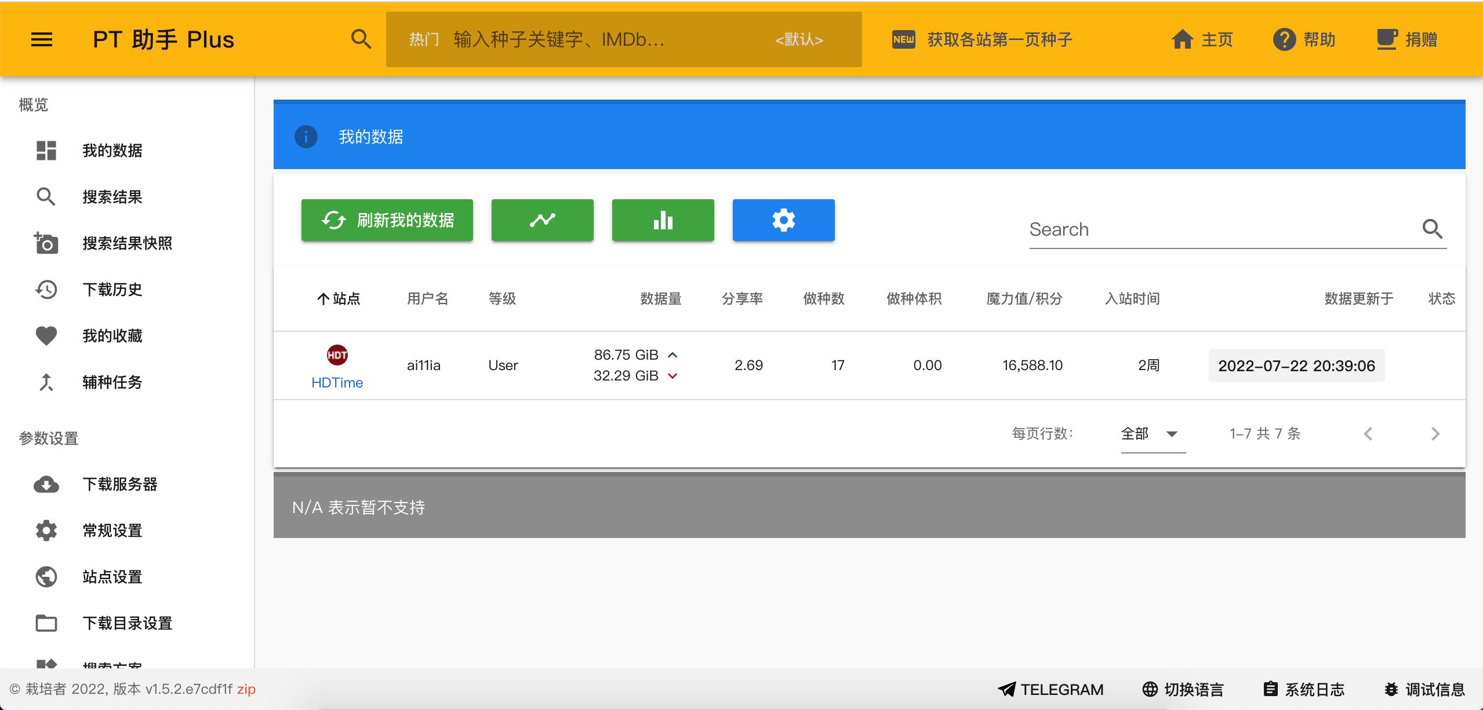Image resolution: width=1483 pixels, height=710 pixels.
Task: Open 下载目录设置 item
Action: pyautogui.click(x=127, y=623)
